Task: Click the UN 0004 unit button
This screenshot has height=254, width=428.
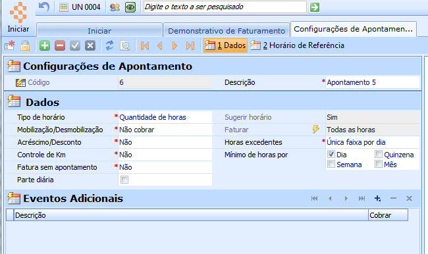Action: [80, 7]
